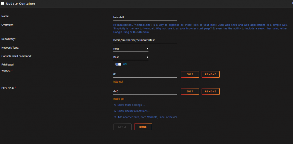The height and width of the screenshot is (144, 293).
Task: Click the 'WebUI:' label
Action: click(x=6, y=71)
